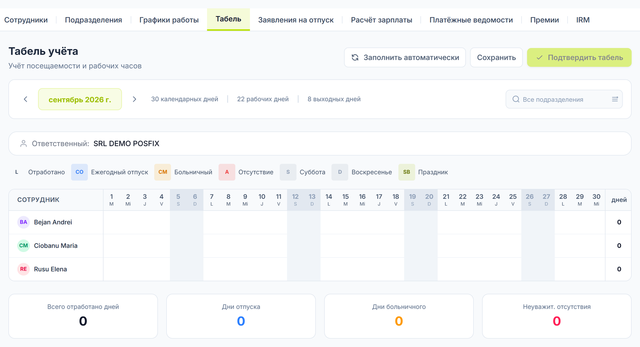Click day 30 column header

pos(596,200)
